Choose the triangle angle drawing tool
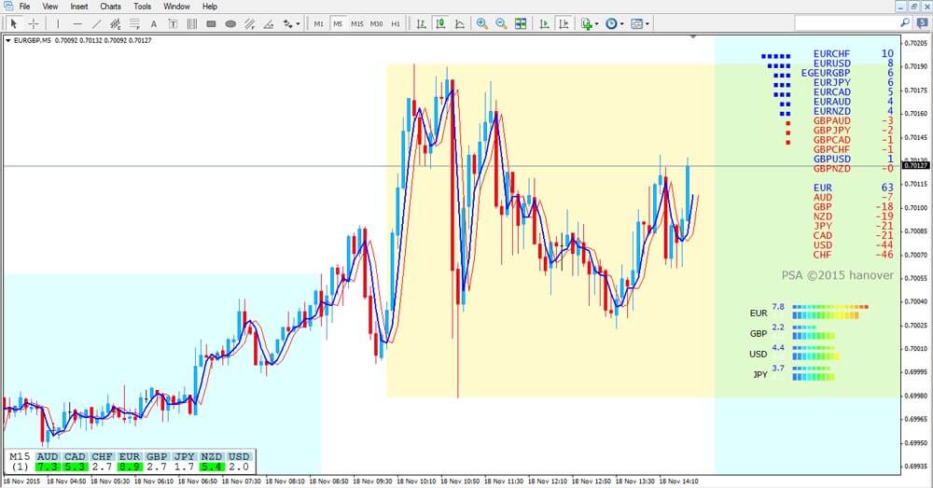Image resolution: width=933 pixels, height=488 pixels. 269,24
